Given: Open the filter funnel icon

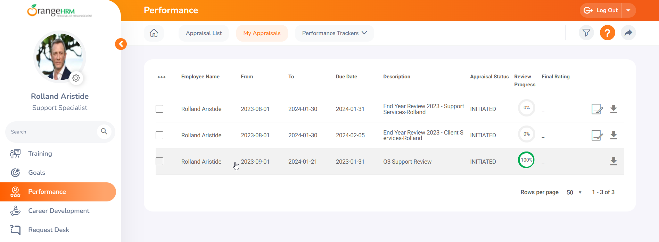Looking at the screenshot, I should click(586, 33).
